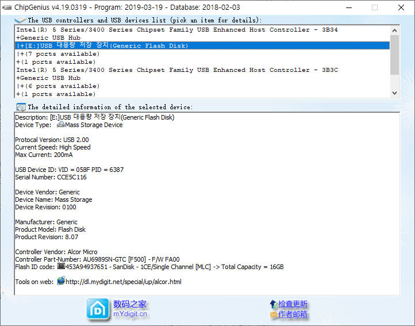Click the Current Speed: High Speed line
This screenshot has height=326, width=415.
(53, 147)
